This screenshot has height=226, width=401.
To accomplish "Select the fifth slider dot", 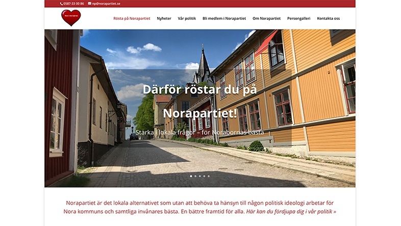I will pyautogui.click(x=209, y=176).
